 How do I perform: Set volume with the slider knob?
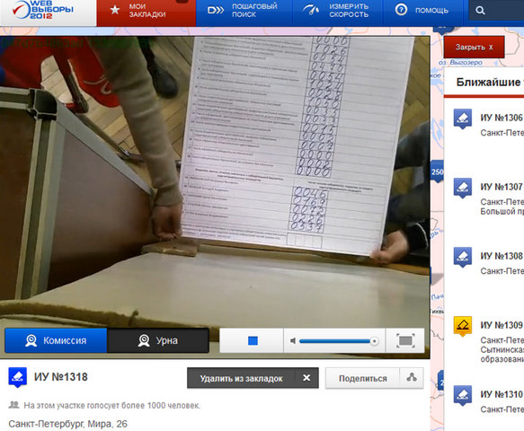[x=374, y=341]
